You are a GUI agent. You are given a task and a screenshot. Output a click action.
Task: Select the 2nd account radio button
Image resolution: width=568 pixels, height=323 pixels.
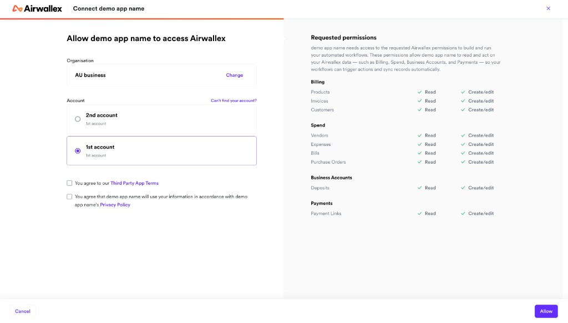click(x=78, y=119)
